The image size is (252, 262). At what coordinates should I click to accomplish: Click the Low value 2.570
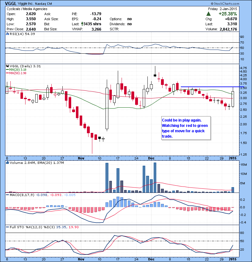click(x=31, y=24)
